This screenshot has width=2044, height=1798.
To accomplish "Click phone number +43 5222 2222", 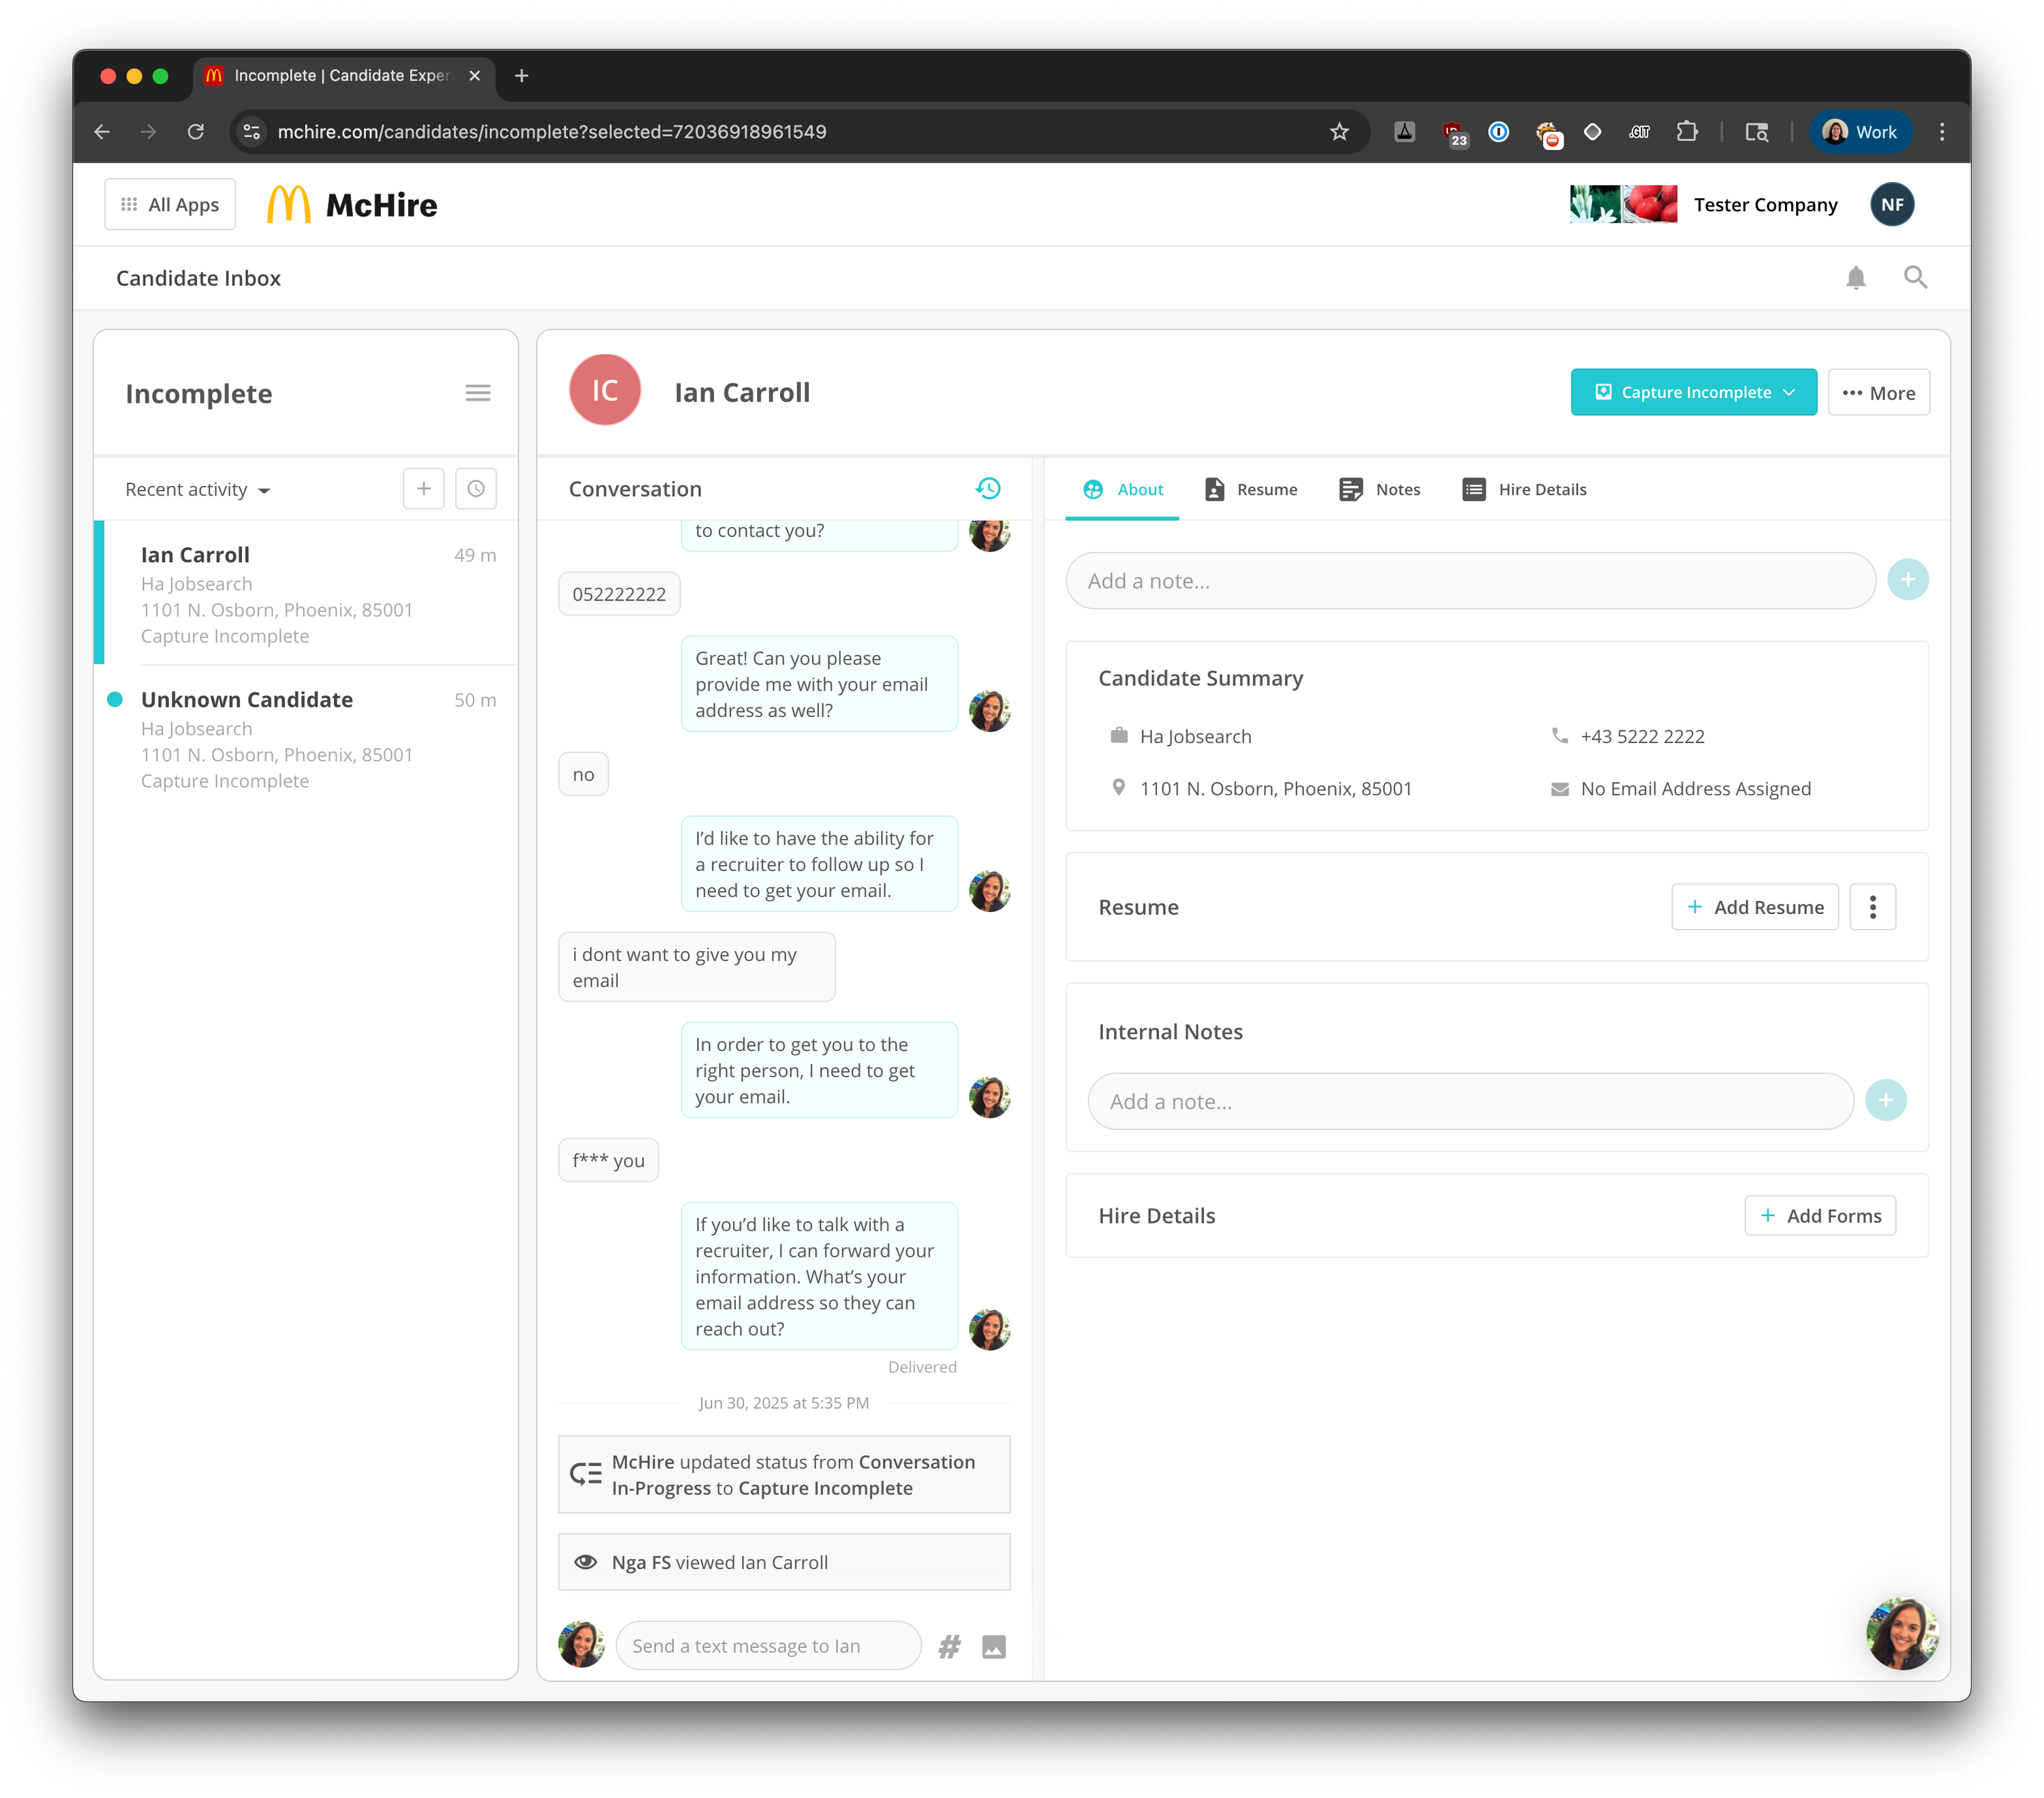I will pyautogui.click(x=1642, y=736).
